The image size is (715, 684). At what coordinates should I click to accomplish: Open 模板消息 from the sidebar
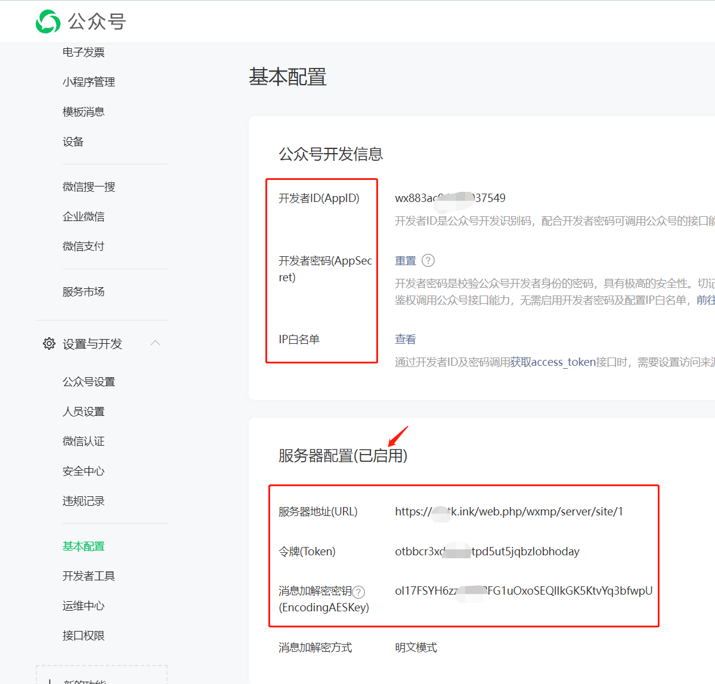point(83,111)
